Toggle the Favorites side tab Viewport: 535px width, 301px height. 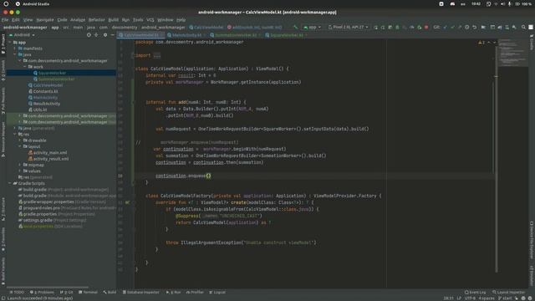tap(3, 240)
